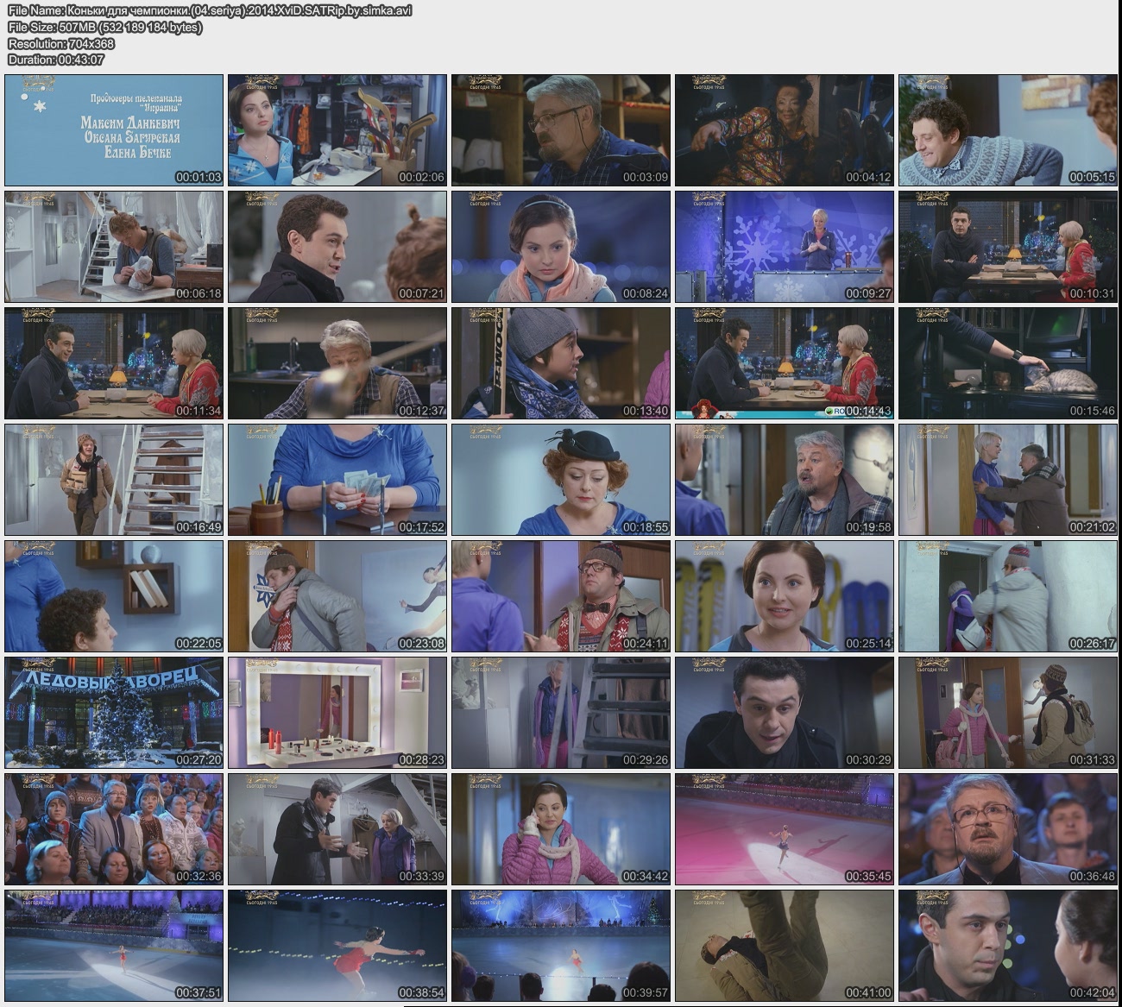Select the woman in black hat frame at 00:18:55
Viewport: 1122px width, 1007px height.
[x=560, y=480]
